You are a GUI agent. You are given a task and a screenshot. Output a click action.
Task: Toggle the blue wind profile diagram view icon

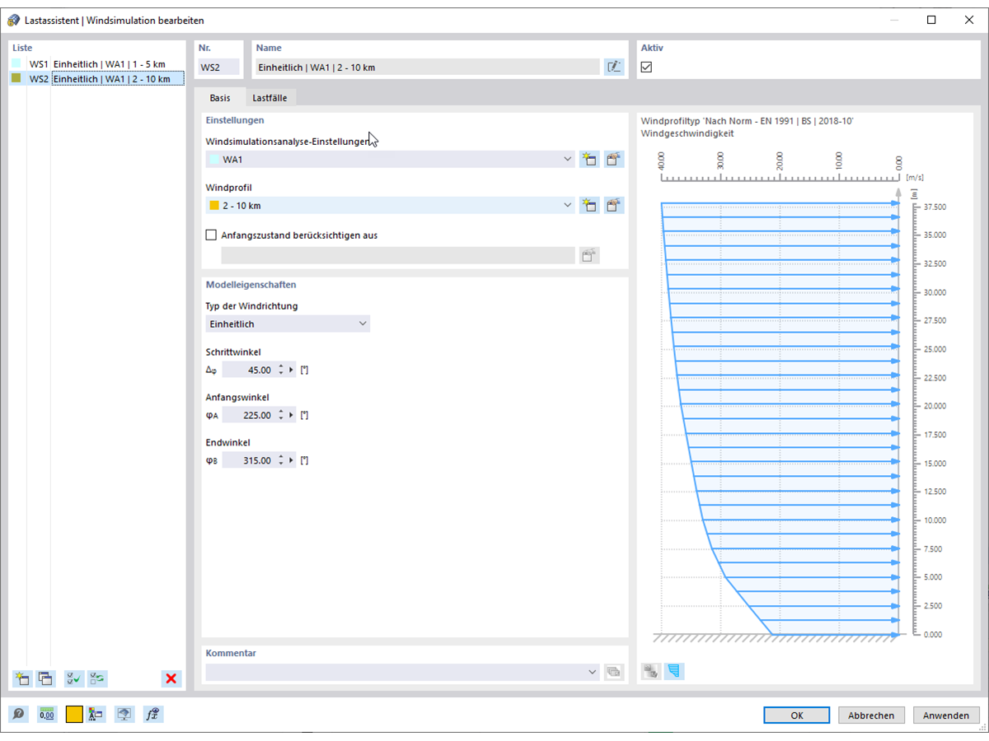674,672
